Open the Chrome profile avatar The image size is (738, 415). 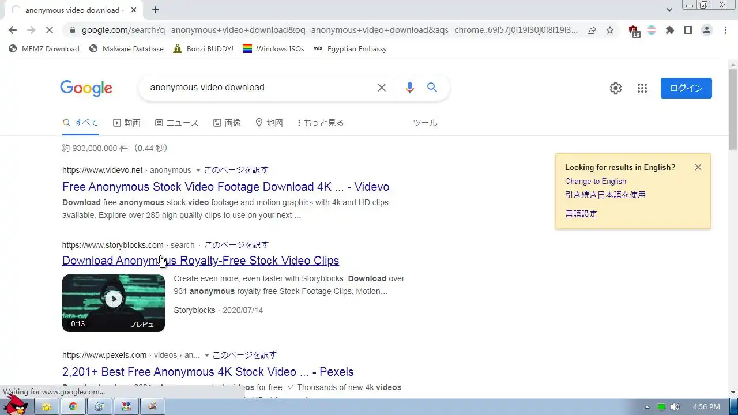(x=707, y=31)
